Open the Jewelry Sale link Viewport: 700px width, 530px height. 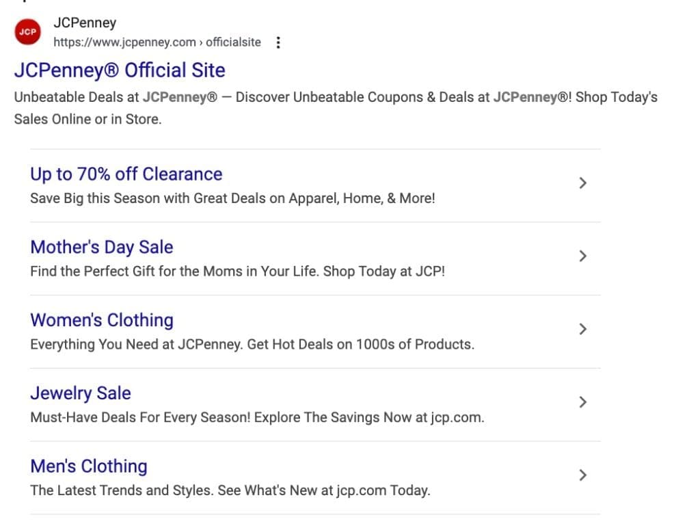[81, 393]
